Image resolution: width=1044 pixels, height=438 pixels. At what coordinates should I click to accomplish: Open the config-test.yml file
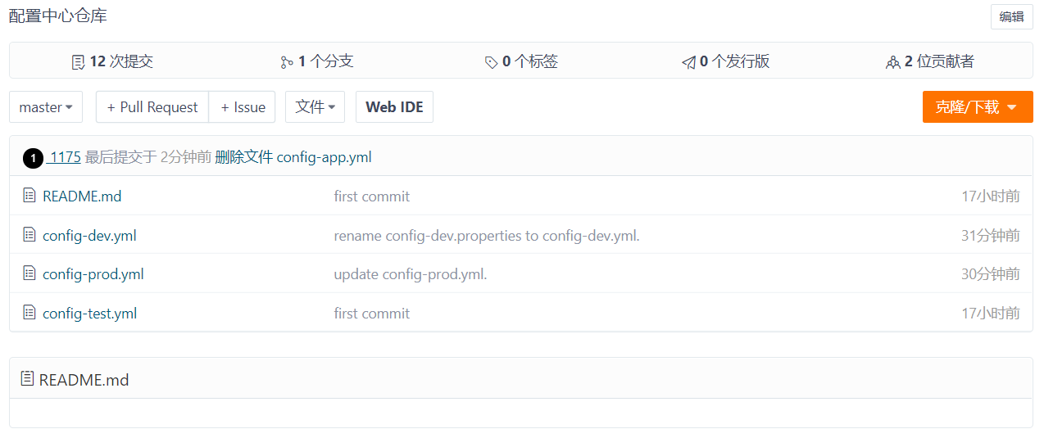click(x=89, y=314)
